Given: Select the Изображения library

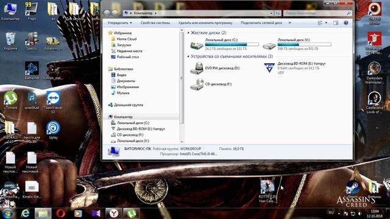Looking at the screenshot, I should pyautogui.click(x=127, y=87).
